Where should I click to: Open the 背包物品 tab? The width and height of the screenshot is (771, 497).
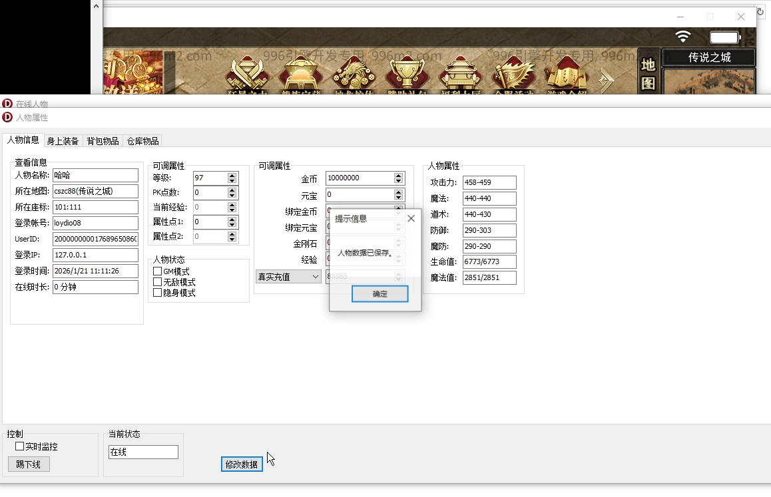(x=103, y=141)
